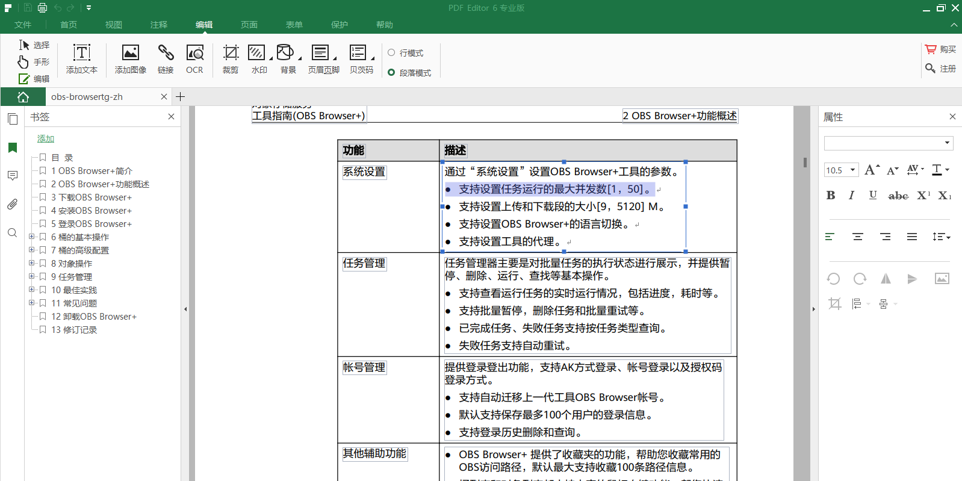962x481 pixels.
Task: Click the Bold formatting icon
Action: (x=831, y=195)
